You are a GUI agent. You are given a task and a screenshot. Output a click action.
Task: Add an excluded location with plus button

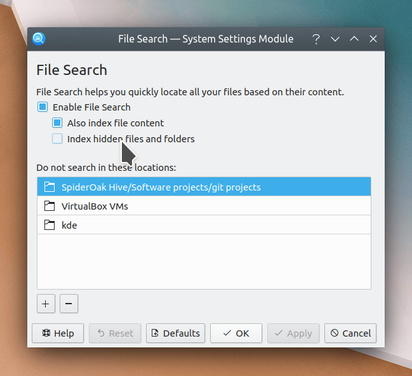tap(45, 304)
